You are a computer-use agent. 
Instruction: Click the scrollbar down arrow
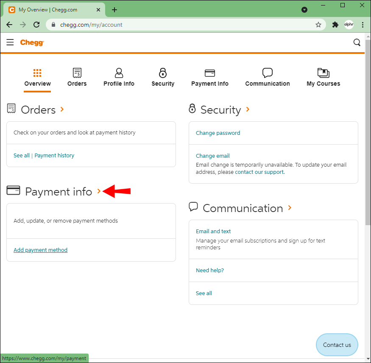(368, 360)
